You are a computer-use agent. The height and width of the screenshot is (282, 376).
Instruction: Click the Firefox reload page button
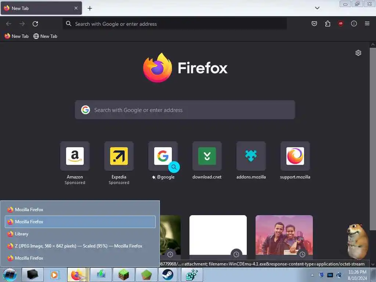tap(35, 24)
